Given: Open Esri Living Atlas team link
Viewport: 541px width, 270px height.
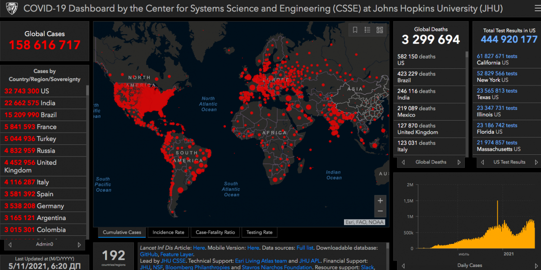Looking at the screenshot, I should click(261, 261).
